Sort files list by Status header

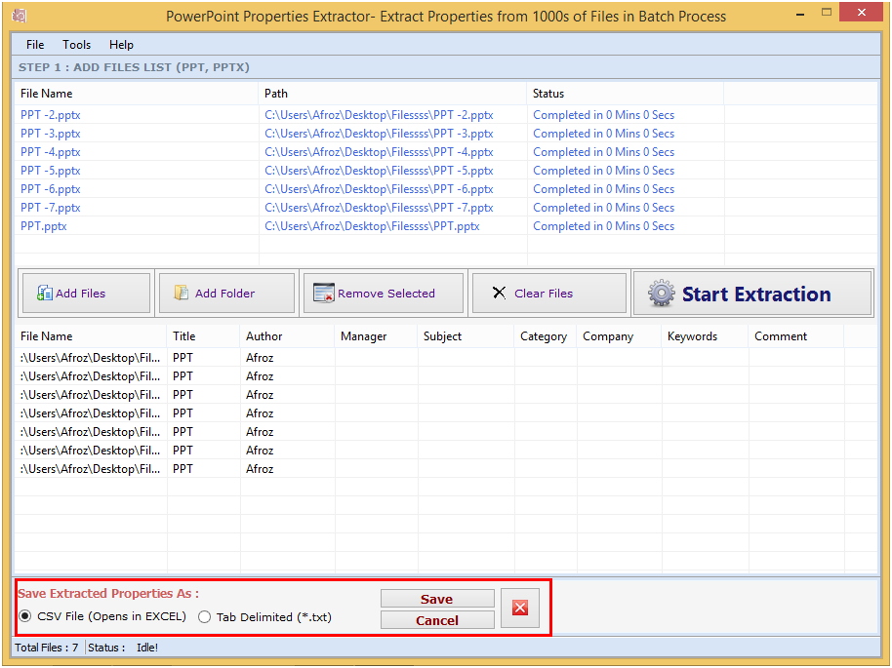coord(626,94)
